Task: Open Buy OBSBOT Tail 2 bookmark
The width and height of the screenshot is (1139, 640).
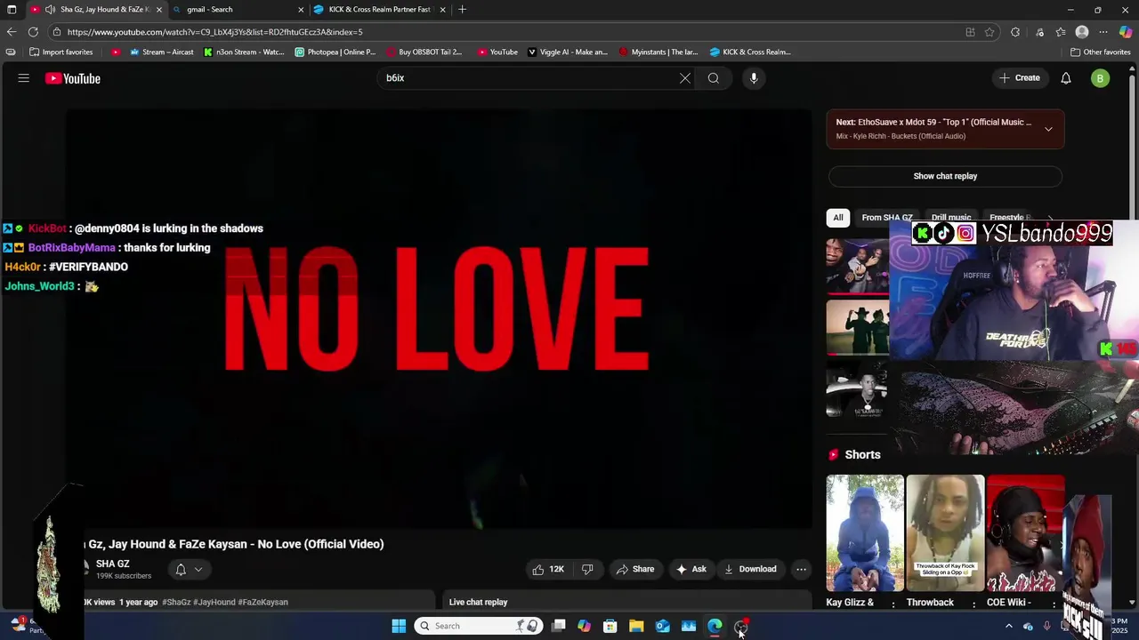Action: pos(424,52)
